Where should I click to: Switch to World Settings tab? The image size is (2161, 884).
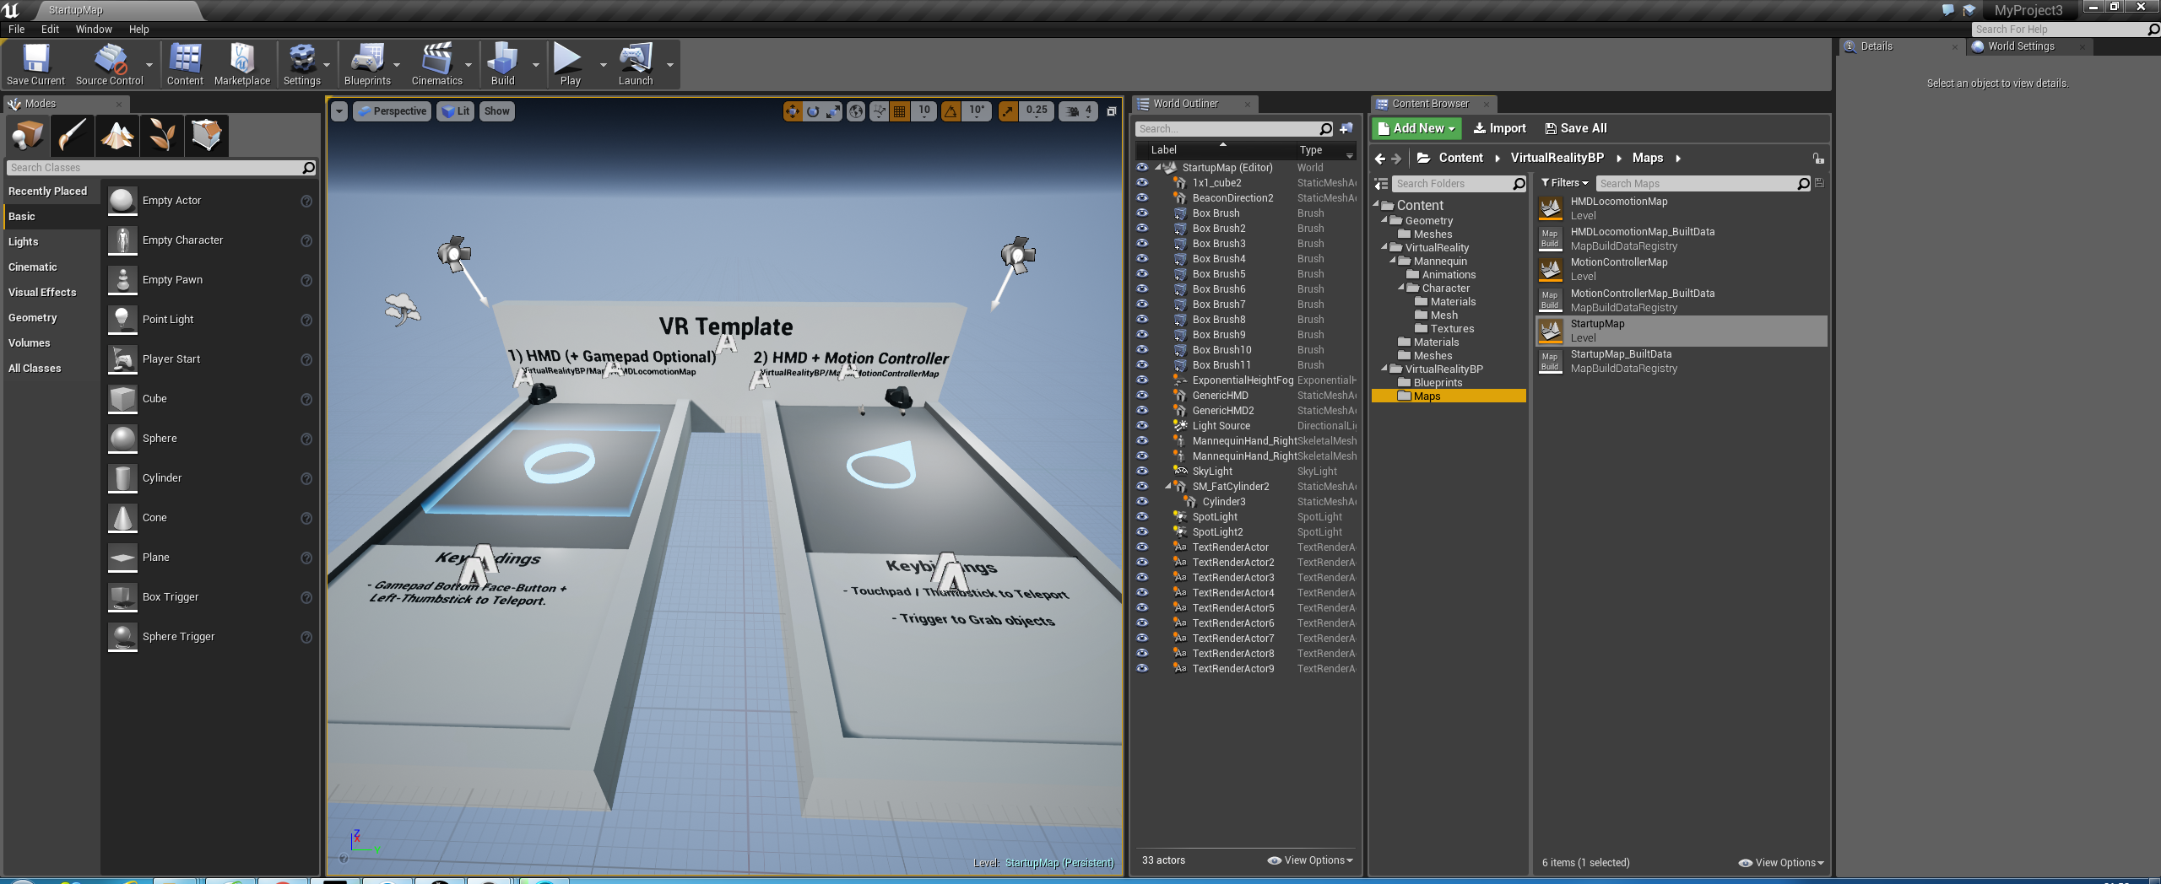pyautogui.click(x=2021, y=46)
